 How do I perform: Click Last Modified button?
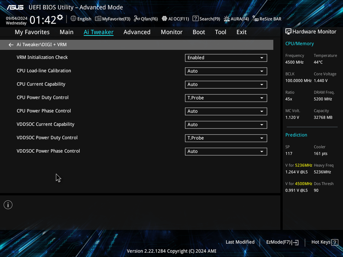(240, 242)
